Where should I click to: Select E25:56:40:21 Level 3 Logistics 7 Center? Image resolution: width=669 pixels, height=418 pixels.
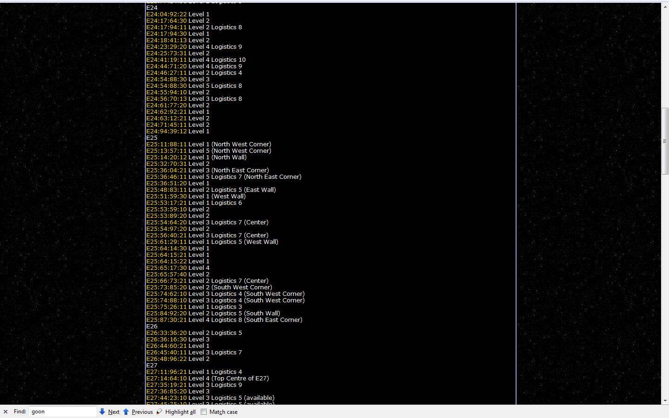click(x=207, y=235)
